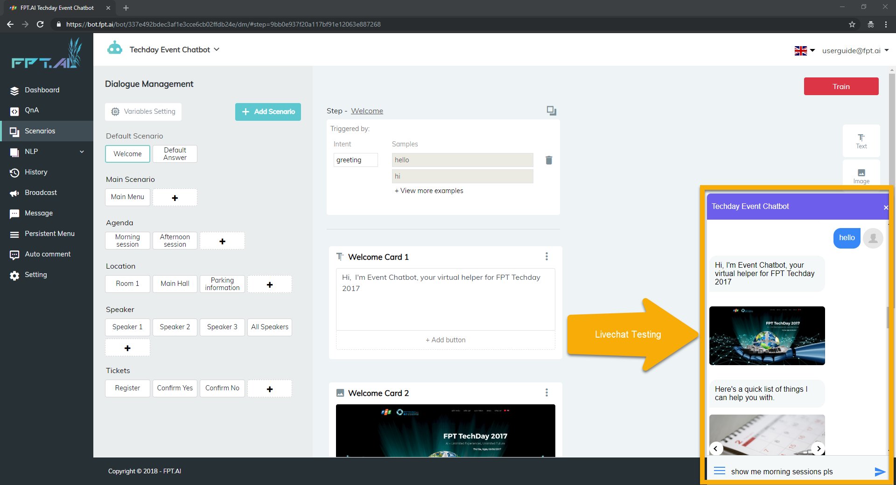Viewport: 896px width, 485px height.
Task: Delete the greeting trigger with trash icon
Action: coord(549,160)
